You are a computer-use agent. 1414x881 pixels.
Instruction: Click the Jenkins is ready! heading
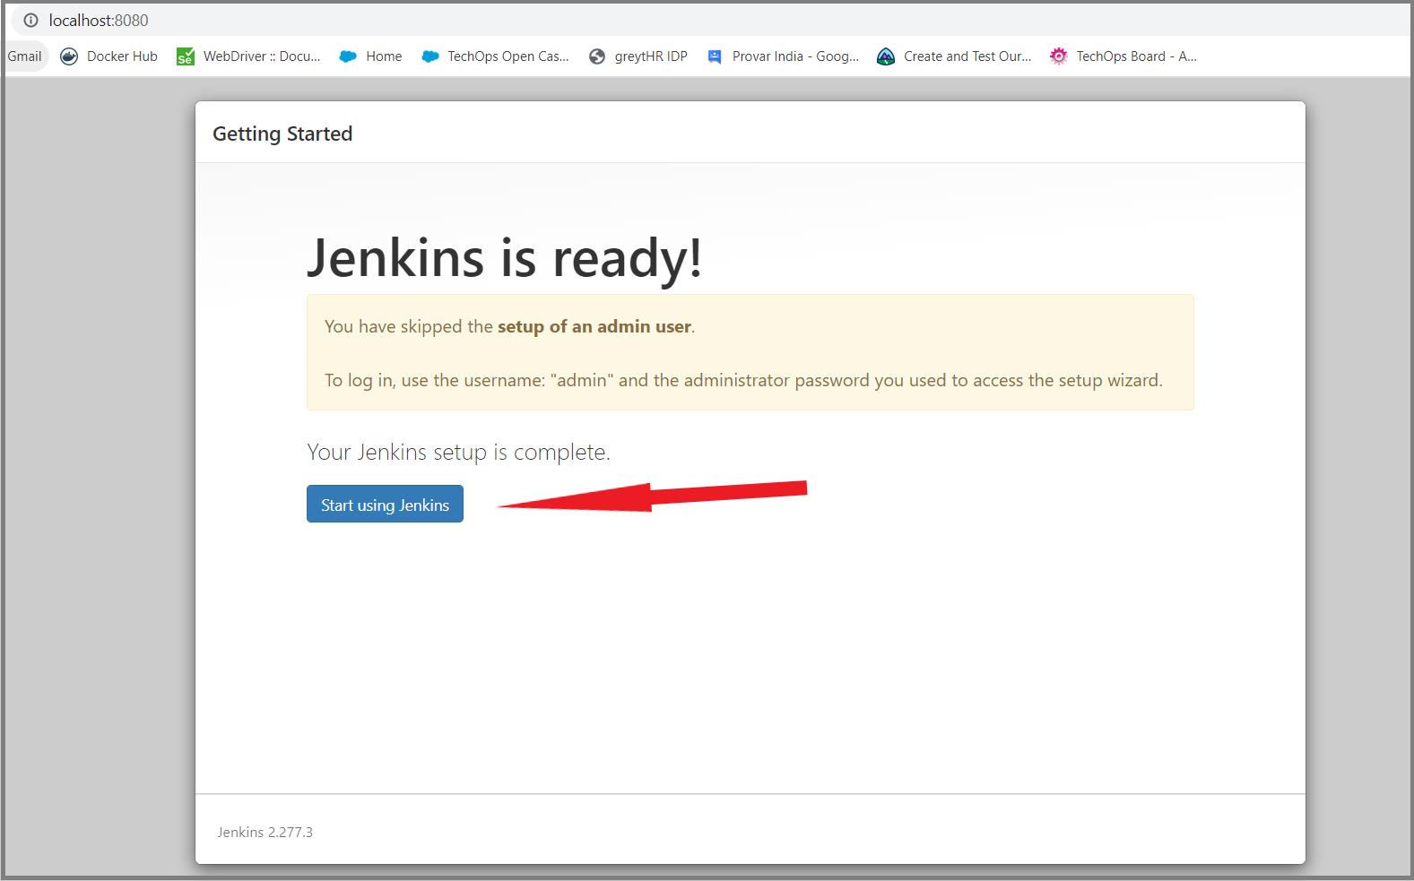pyautogui.click(x=504, y=258)
